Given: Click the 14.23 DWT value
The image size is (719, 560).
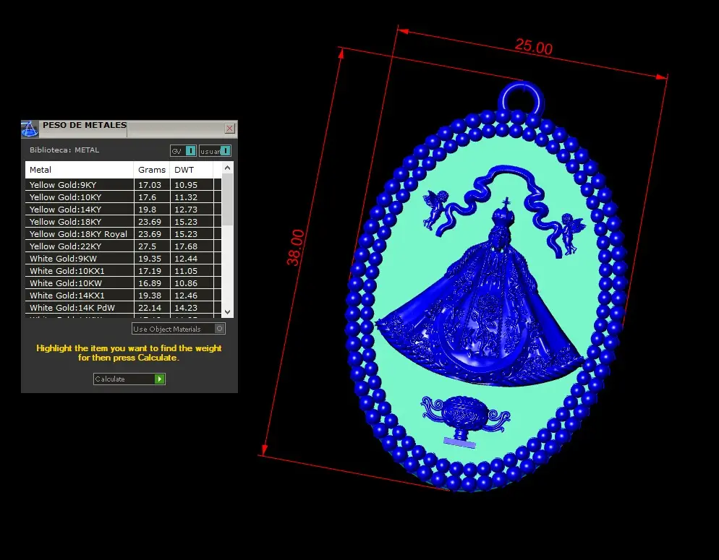Looking at the screenshot, I should pyautogui.click(x=186, y=308).
